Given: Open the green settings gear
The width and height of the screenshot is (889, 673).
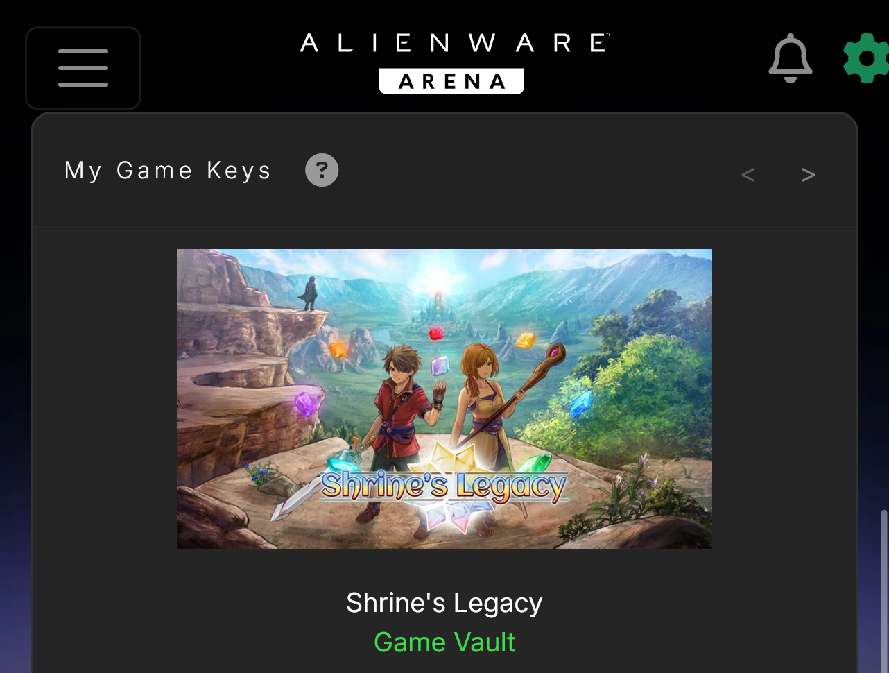Looking at the screenshot, I should click(x=866, y=59).
